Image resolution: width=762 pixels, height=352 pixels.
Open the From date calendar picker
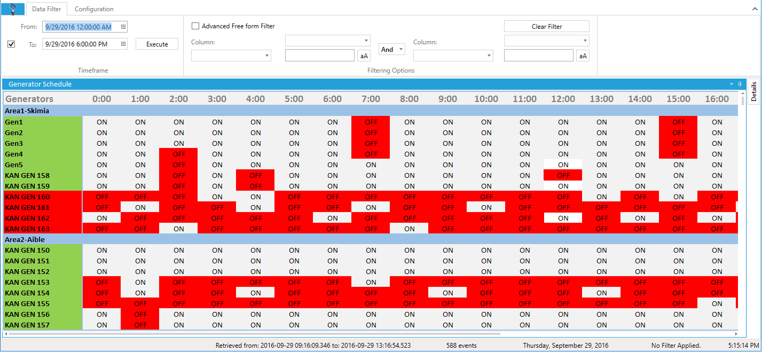coord(123,27)
